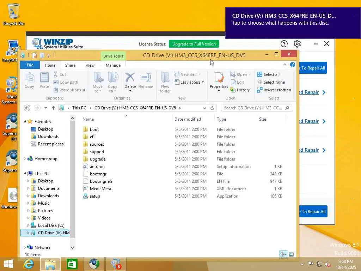Go up one folder level

point(54,108)
